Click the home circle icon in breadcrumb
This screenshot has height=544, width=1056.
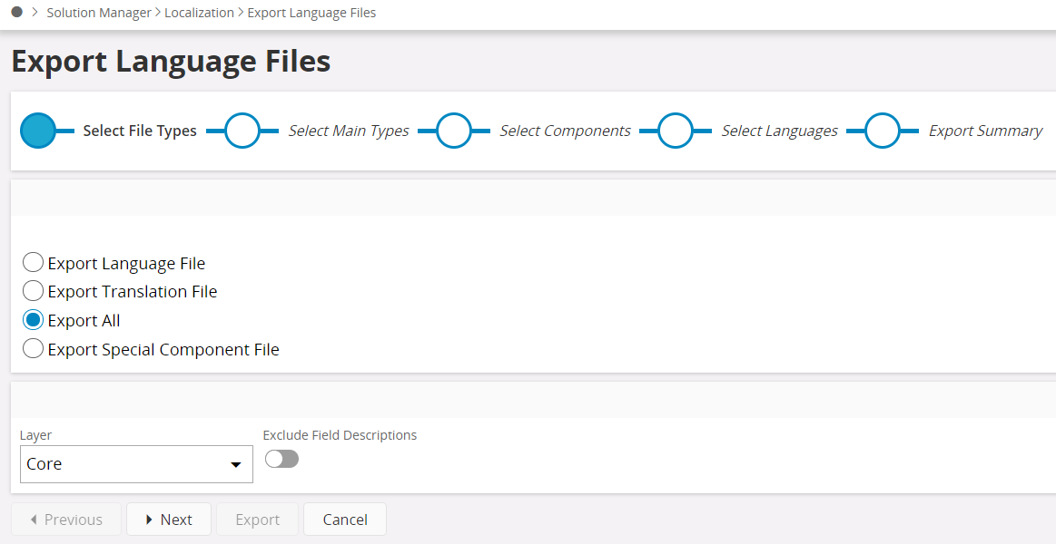[16, 13]
